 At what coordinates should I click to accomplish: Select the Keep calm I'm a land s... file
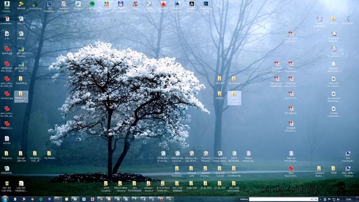334,82
